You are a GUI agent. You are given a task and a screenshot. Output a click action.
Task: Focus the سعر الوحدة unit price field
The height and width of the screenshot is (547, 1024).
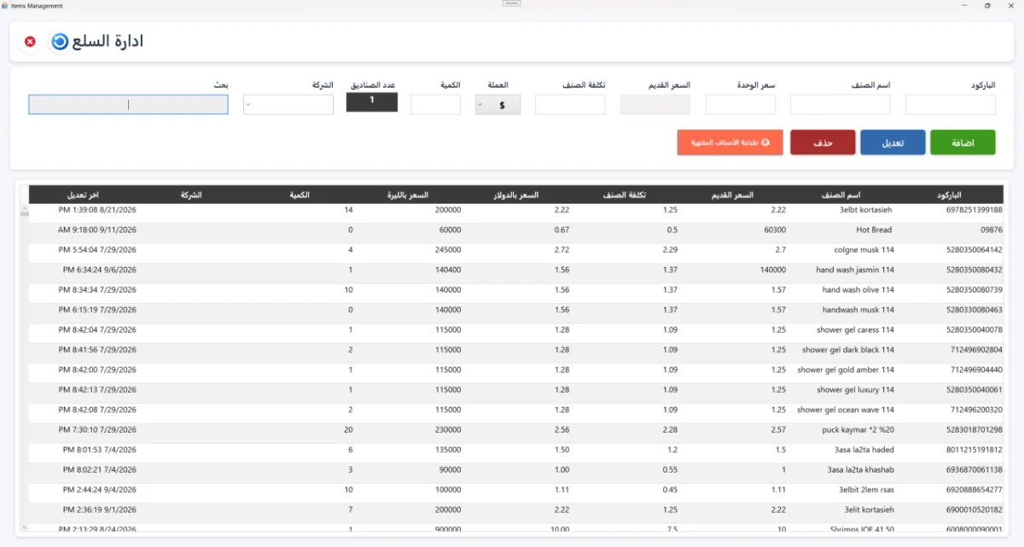741,104
